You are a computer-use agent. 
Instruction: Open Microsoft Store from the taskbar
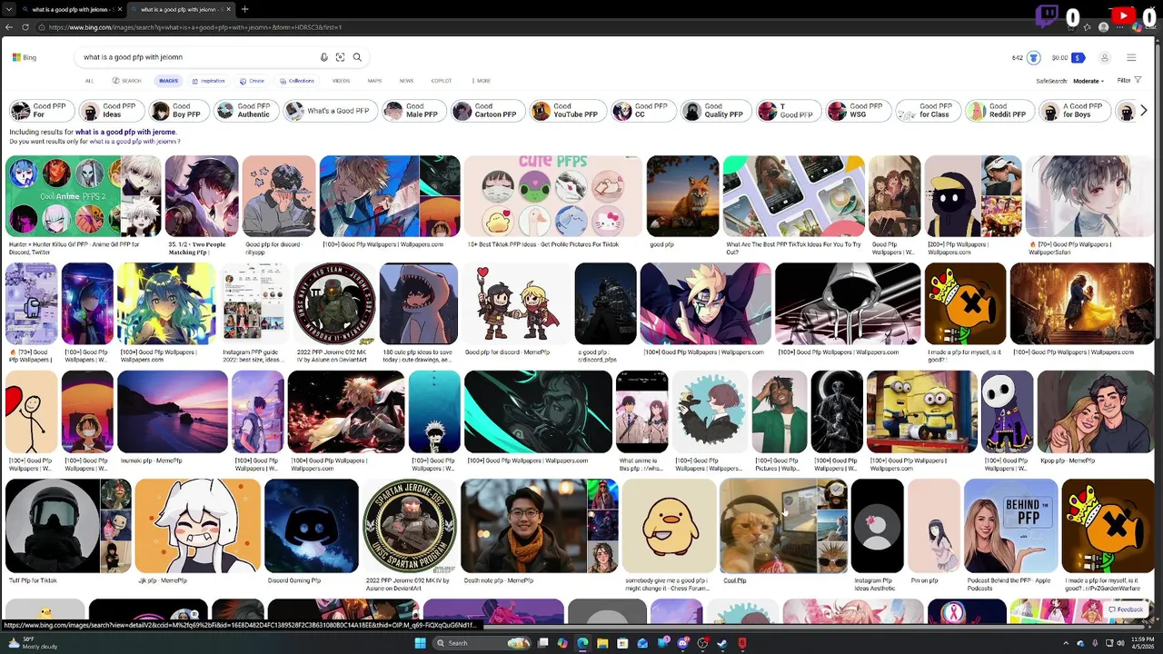(622, 643)
